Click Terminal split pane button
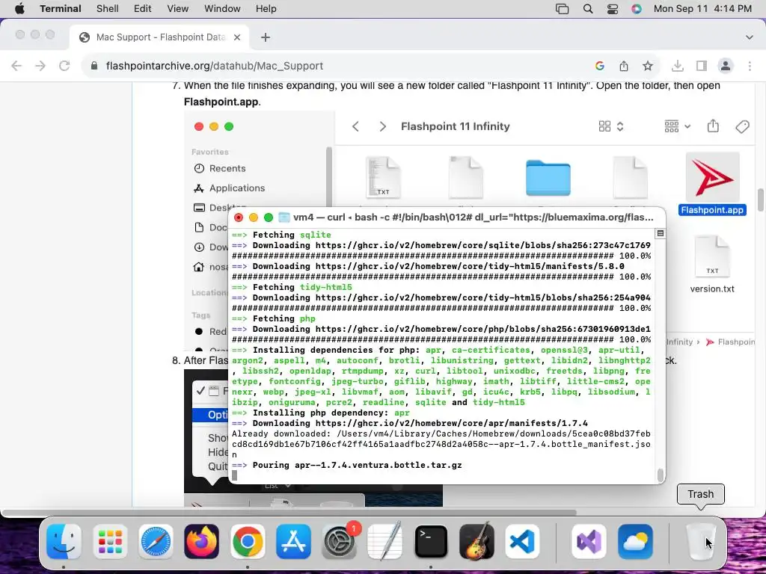This screenshot has height=574, width=766. pos(660,233)
